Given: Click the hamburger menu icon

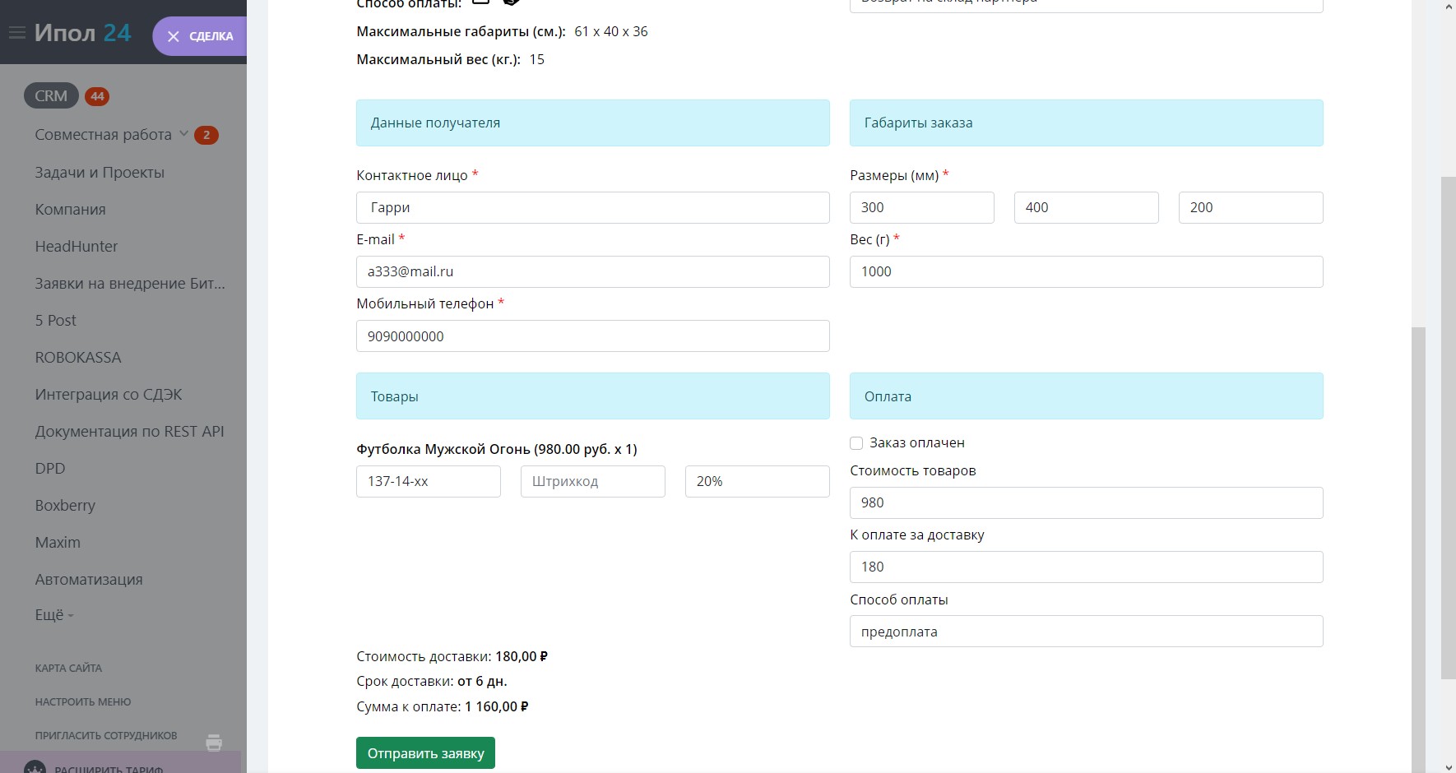Looking at the screenshot, I should (x=16, y=34).
